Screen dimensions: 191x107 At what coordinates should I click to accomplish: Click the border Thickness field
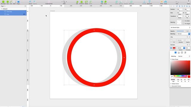(x=188, y=48)
